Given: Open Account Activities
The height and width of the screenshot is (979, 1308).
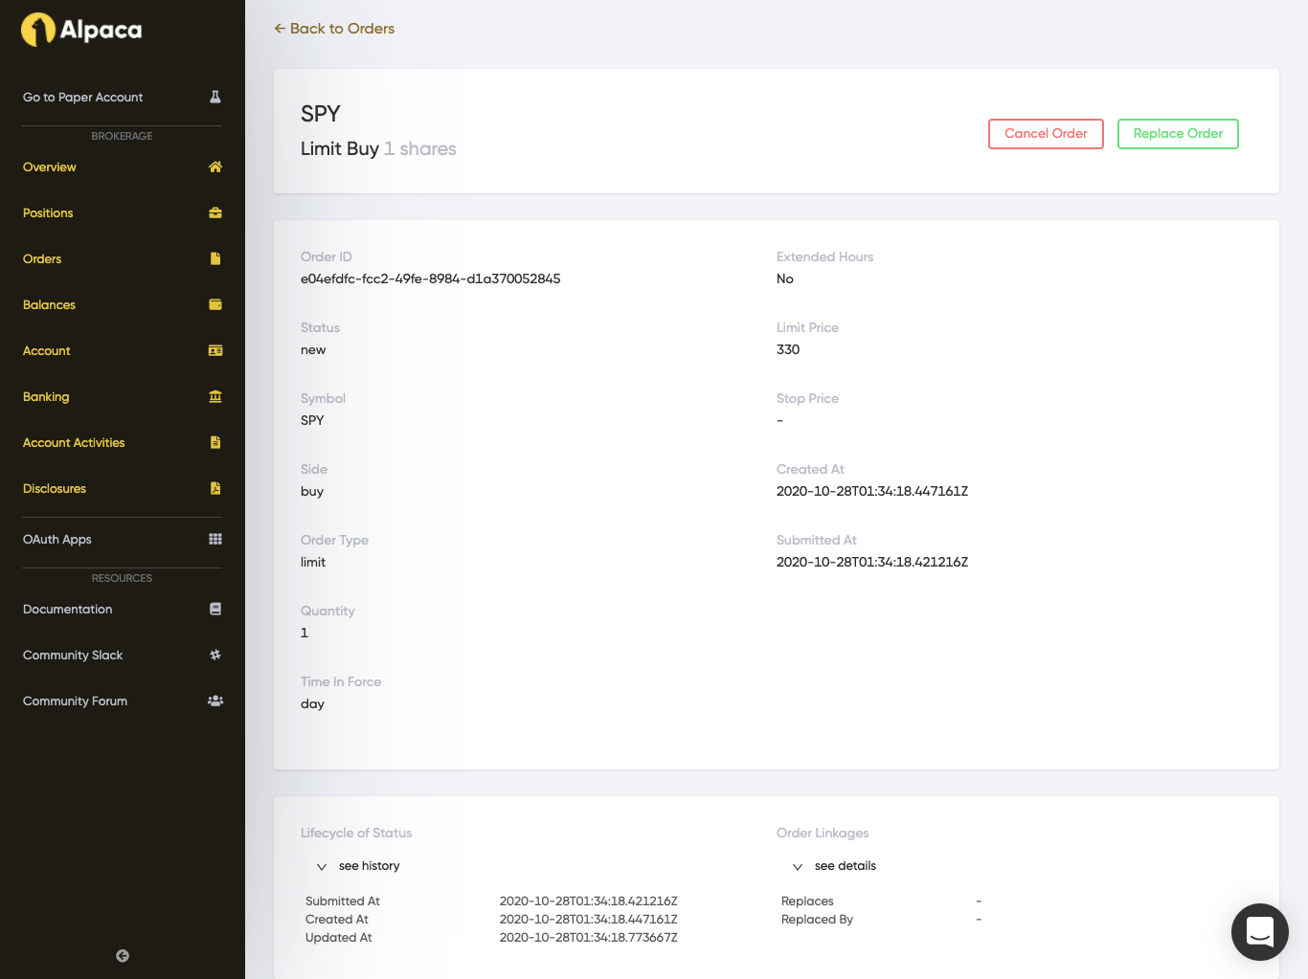Looking at the screenshot, I should tap(74, 443).
